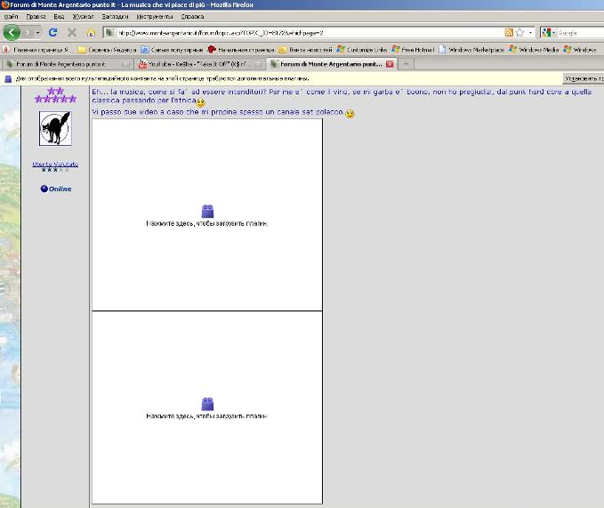This screenshot has width=604, height=508.
Task: Click the second plugin placeholder Lego icon
Action: point(207,403)
